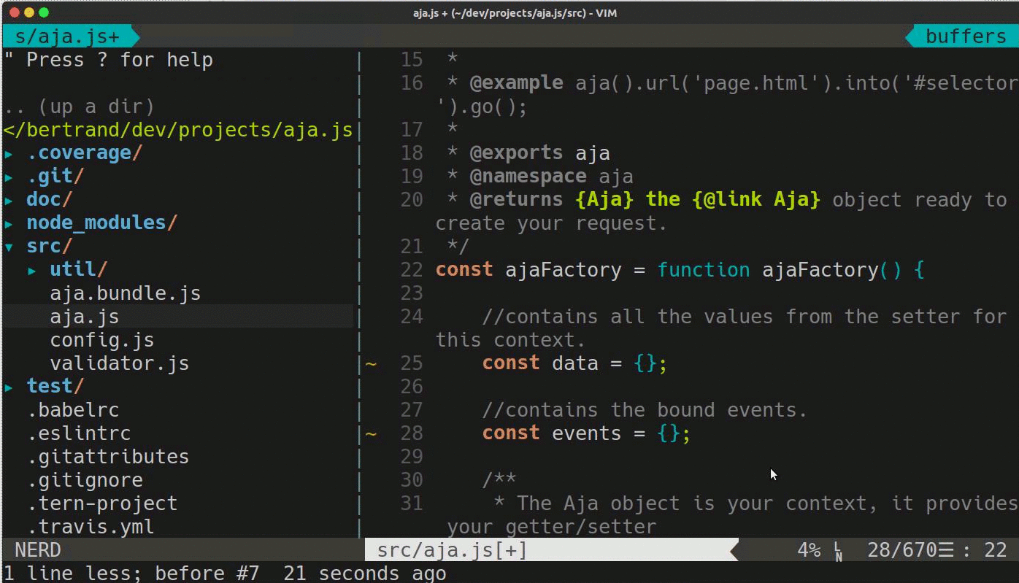Place cursor on 'const data = {};'
The image size is (1019, 583).
tap(574, 363)
